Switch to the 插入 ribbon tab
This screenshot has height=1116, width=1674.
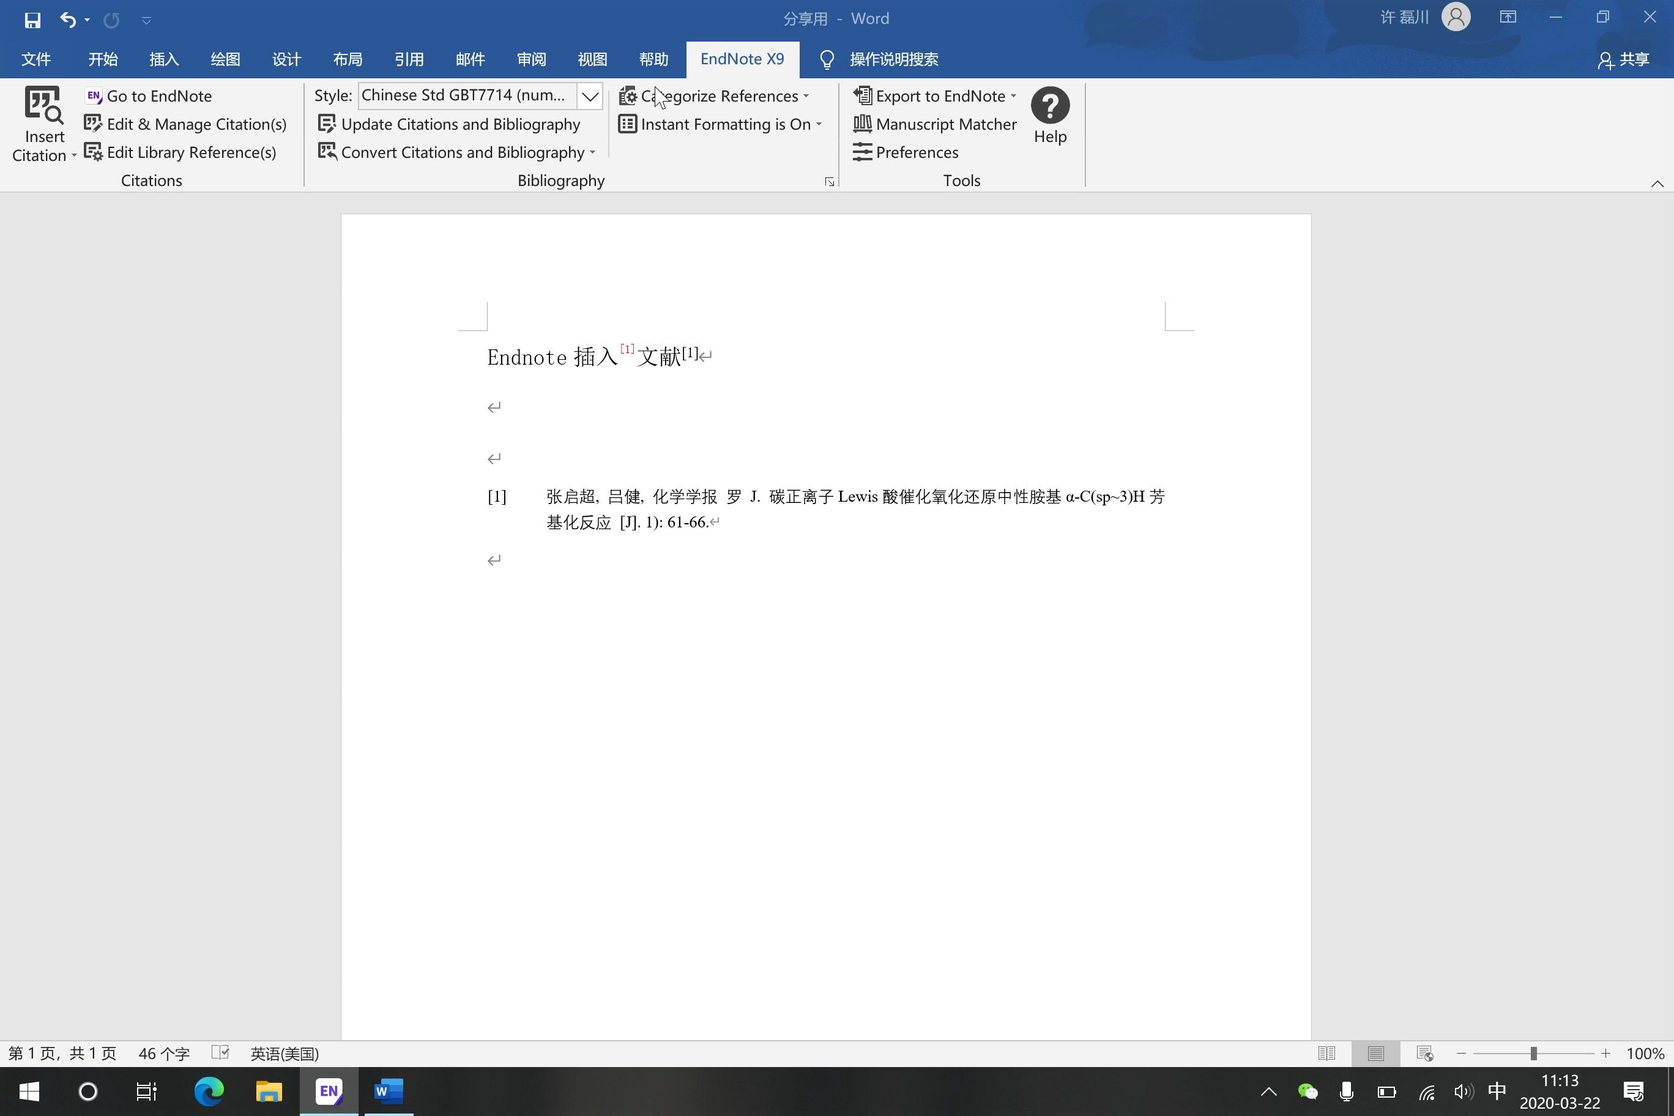click(164, 59)
